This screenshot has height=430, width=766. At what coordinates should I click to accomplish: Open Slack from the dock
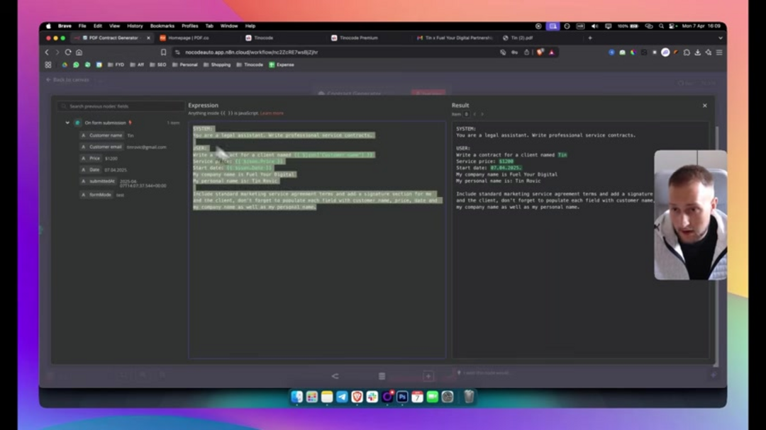372,397
